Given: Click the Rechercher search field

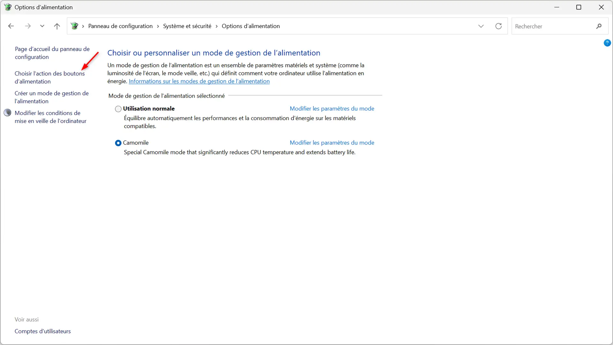Looking at the screenshot, I should click(x=552, y=26).
